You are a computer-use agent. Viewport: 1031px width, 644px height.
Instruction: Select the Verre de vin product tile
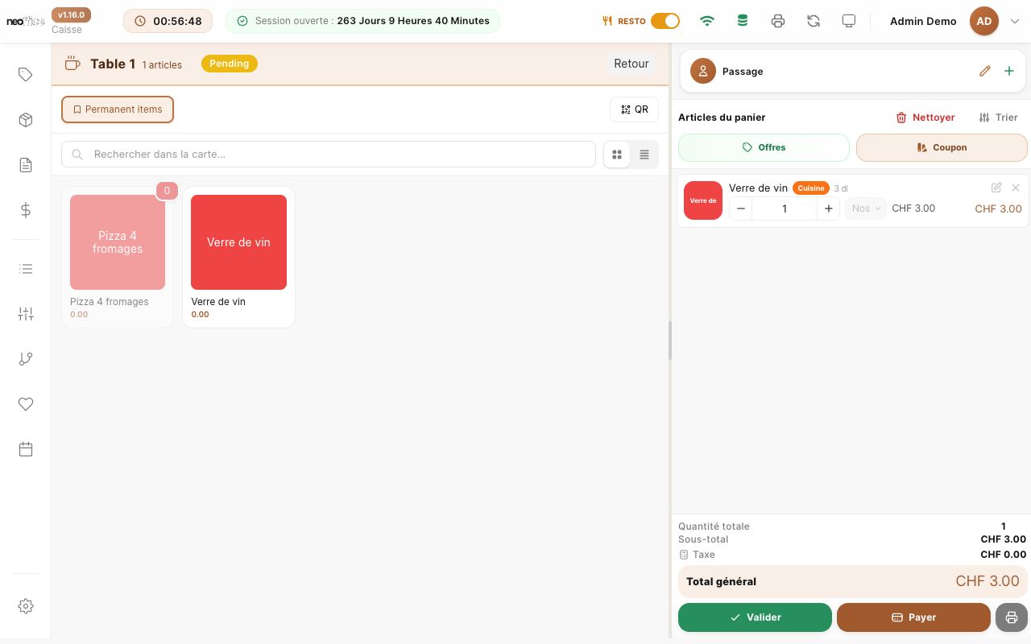tap(238, 257)
